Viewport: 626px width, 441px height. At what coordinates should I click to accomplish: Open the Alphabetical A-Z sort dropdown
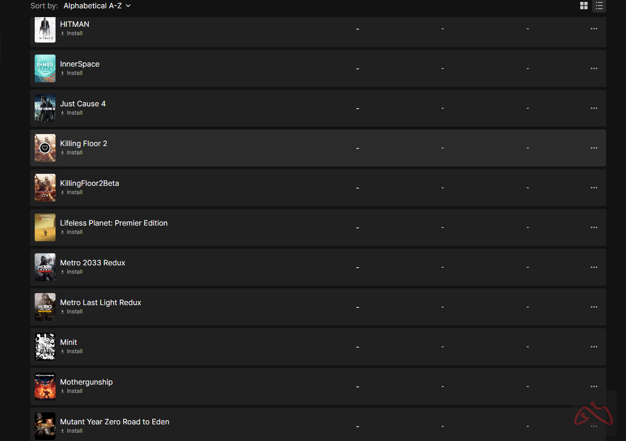pyautogui.click(x=97, y=6)
